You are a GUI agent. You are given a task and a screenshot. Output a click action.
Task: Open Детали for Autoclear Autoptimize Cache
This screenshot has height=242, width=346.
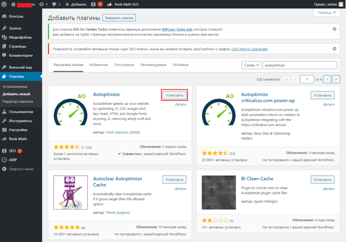(181, 189)
